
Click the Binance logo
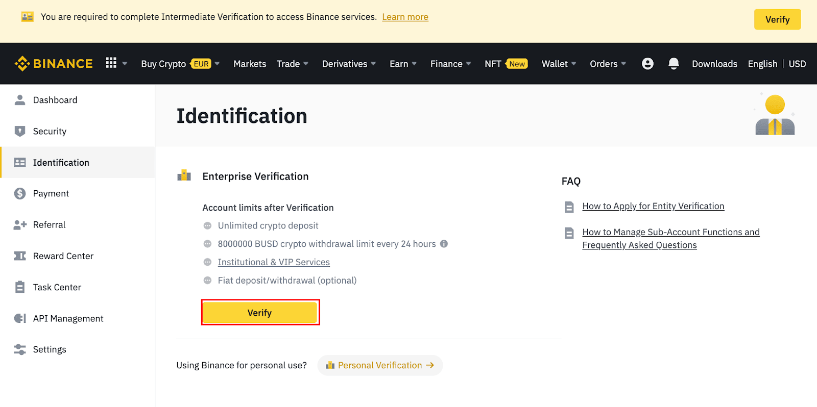(x=54, y=64)
